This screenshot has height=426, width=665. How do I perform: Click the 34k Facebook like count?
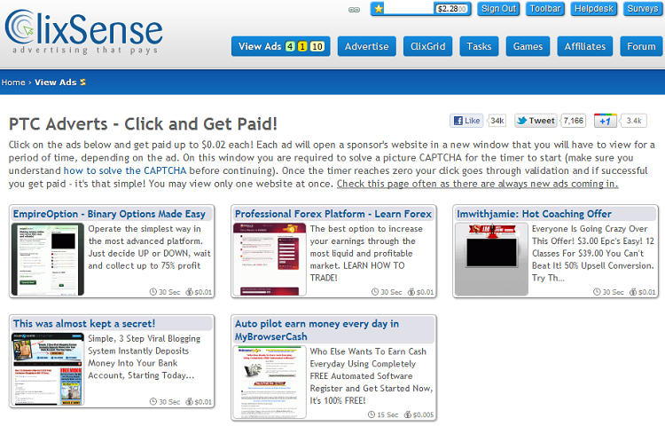click(497, 121)
